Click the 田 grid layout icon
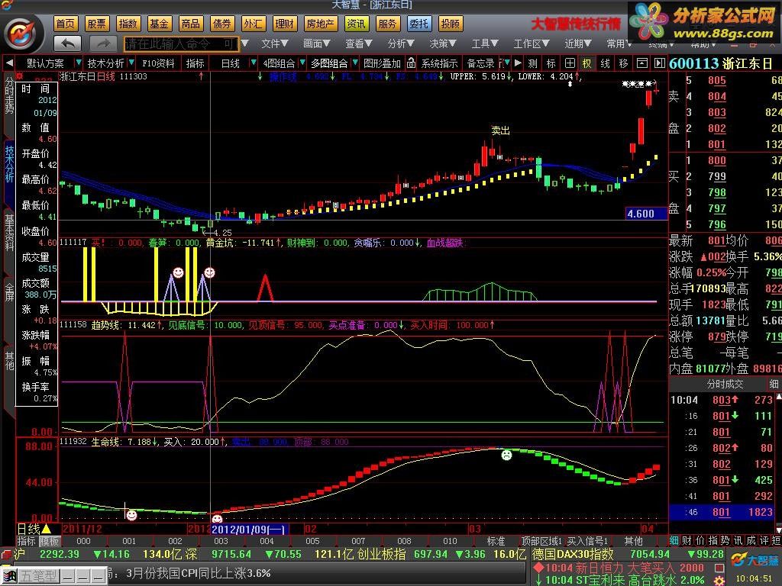Image resolution: width=782 pixels, height=586 pixels. (x=570, y=63)
